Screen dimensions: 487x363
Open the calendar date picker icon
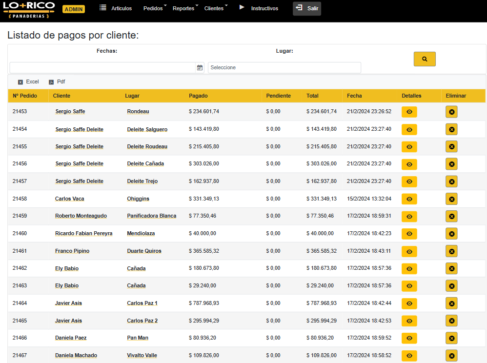click(200, 68)
